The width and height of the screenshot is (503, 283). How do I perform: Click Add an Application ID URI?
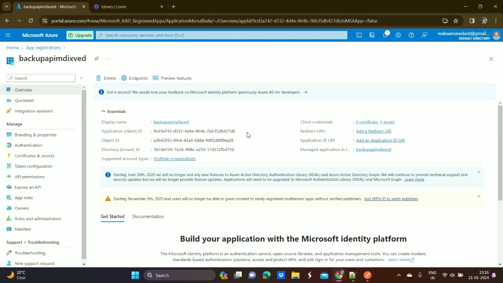point(380,140)
